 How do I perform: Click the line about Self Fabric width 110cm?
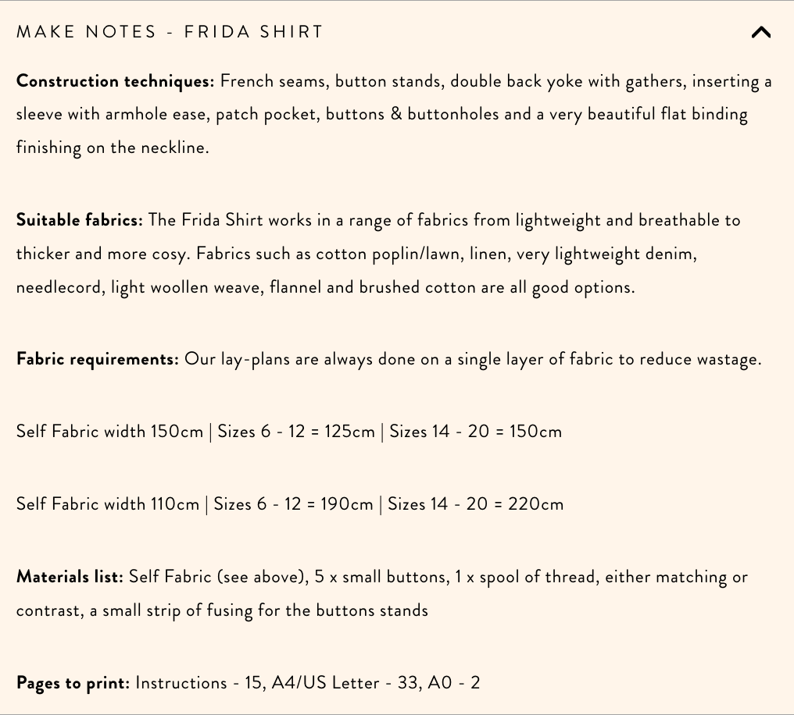(289, 503)
